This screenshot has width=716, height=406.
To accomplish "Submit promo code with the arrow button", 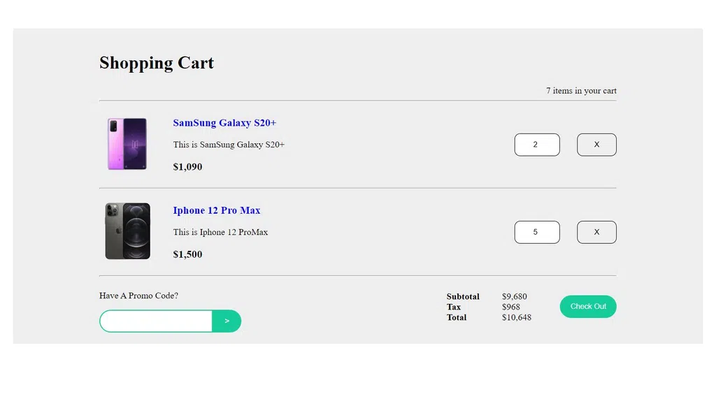I will (x=227, y=321).
